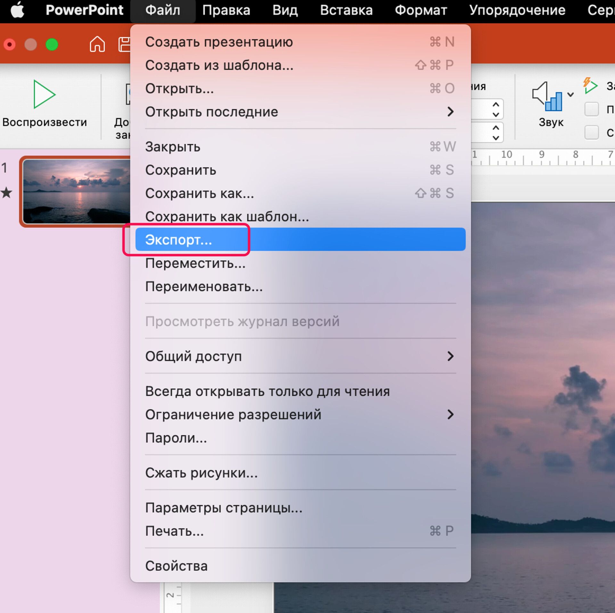
Task: Select Экспорт... from the Файл menu
Action: 179,240
